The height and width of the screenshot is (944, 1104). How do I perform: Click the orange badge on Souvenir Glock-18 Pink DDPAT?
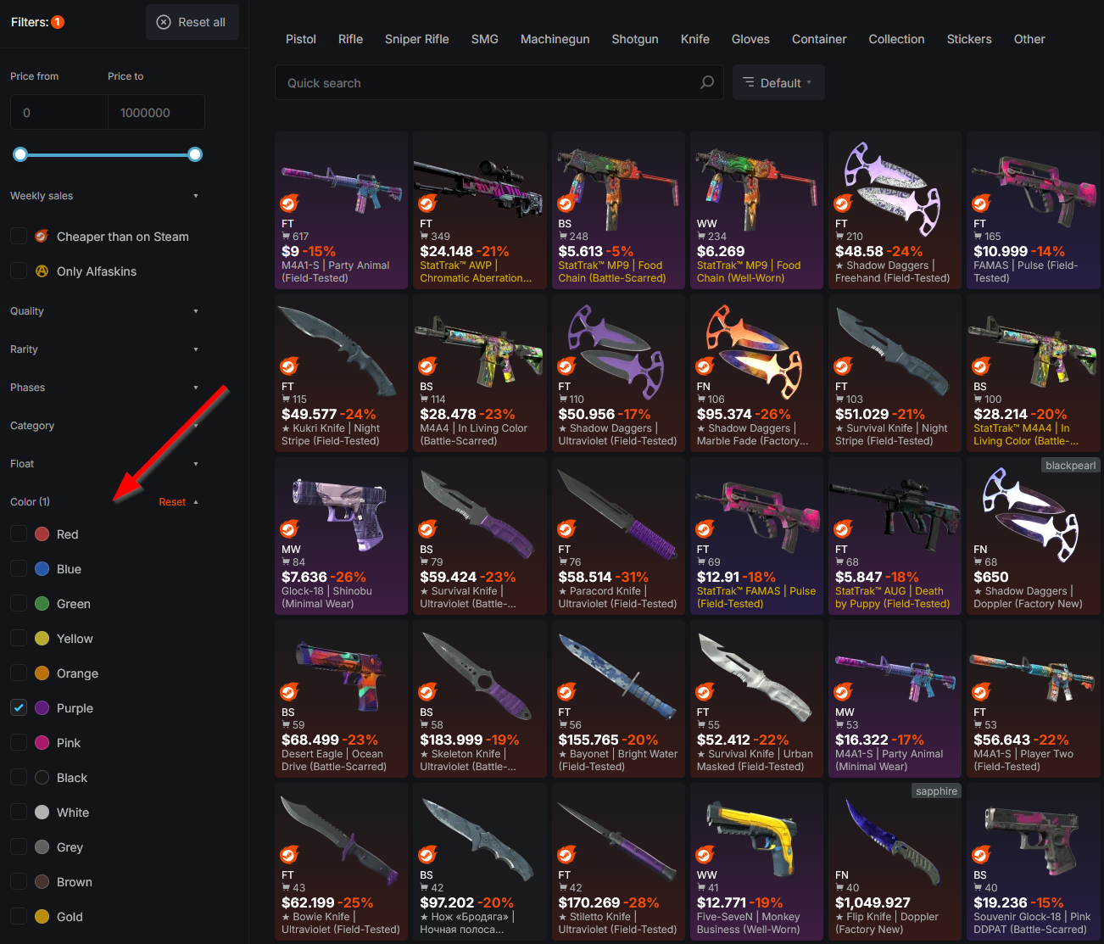pos(981,855)
